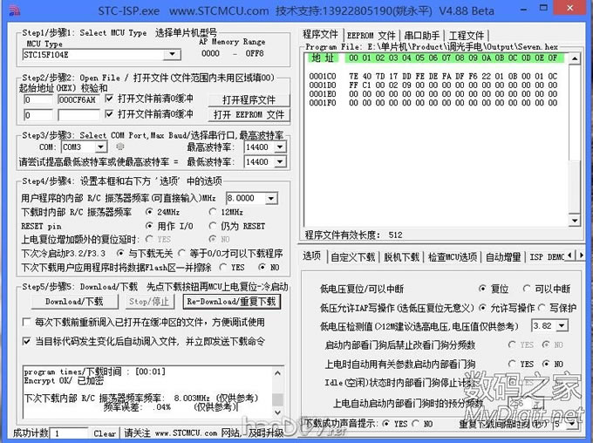Click the 打开程序文件 button

[x=249, y=100]
